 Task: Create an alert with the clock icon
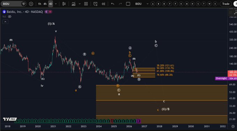pyautogui.click(x=95, y=4)
